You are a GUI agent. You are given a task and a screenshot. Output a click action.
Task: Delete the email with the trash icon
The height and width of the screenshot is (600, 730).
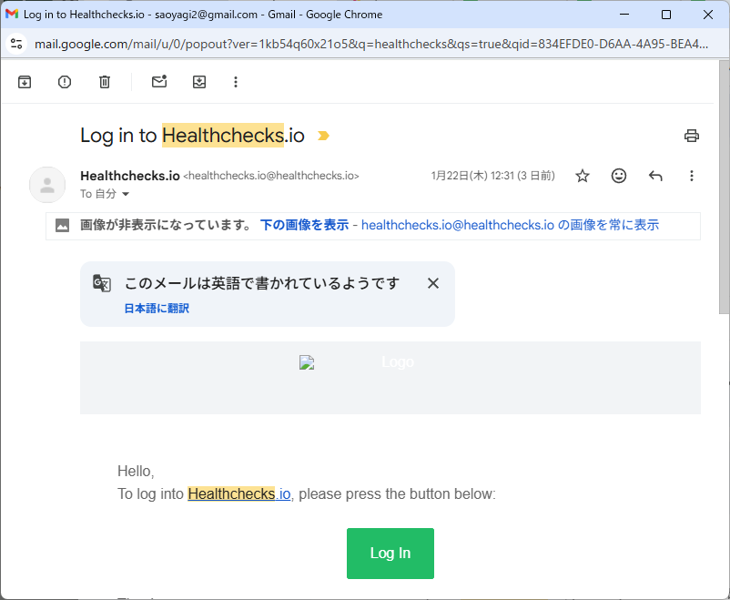(105, 82)
